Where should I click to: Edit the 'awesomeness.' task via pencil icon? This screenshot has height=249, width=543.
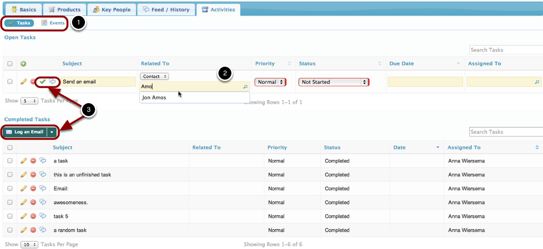point(24,202)
